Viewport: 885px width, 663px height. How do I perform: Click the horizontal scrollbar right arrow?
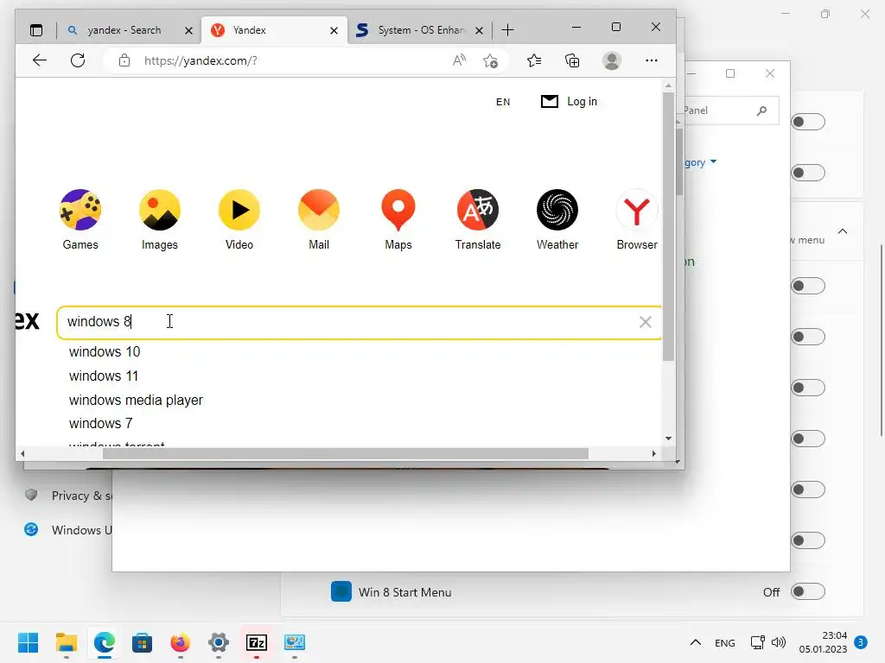[654, 454]
